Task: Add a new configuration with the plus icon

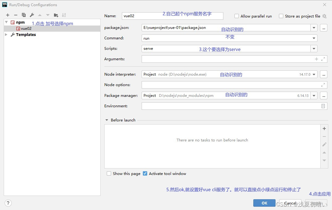Action: click(8, 15)
